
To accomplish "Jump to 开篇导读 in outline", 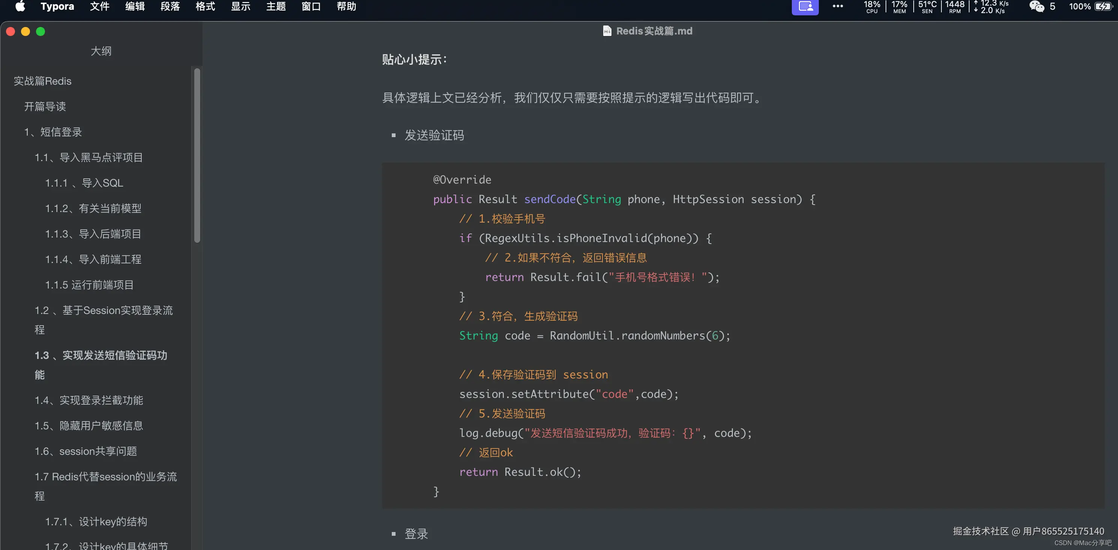I will pyautogui.click(x=45, y=106).
